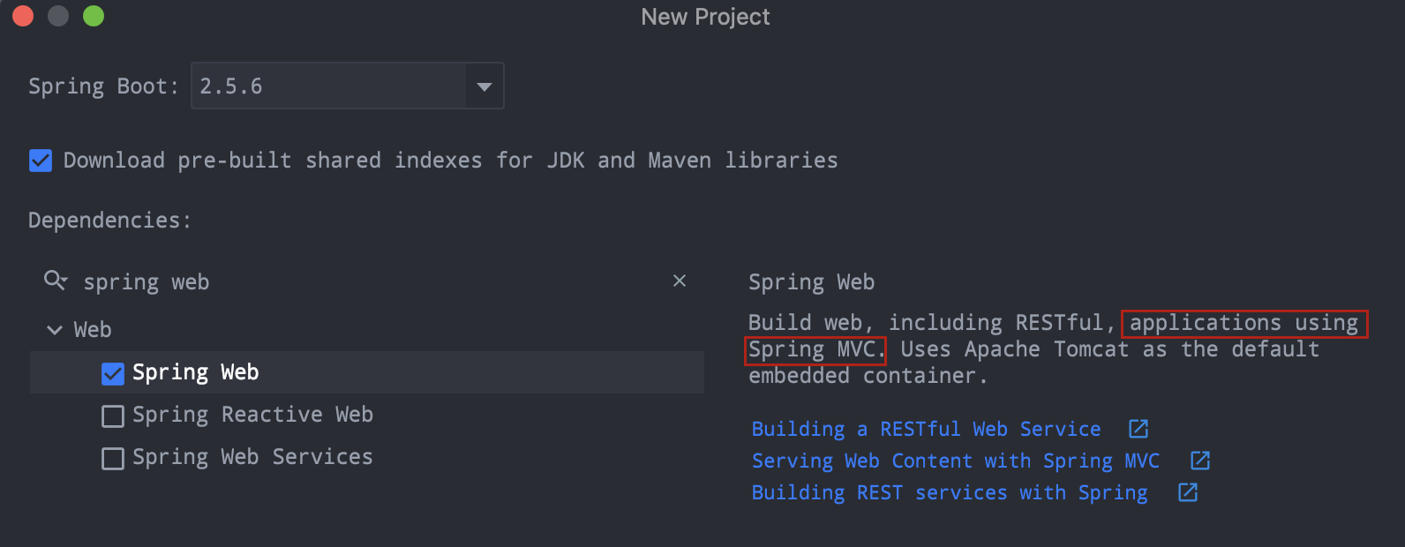Open the Spring Boot version combo box
The image size is (1405, 547).
[x=347, y=86]
